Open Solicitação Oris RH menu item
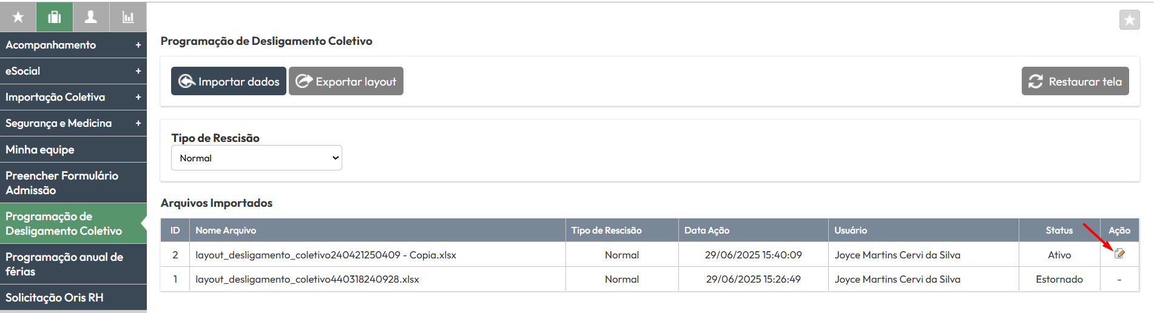This screenshot has height=313, width=1154. [x=73, y=297]
